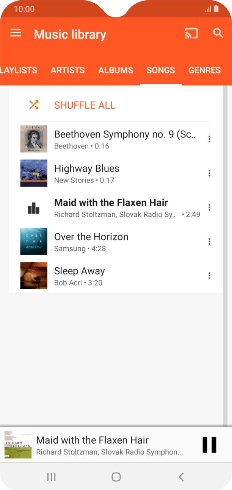The height and width of the screenshot is (490, 232).
Task: Pause the currently playing song
Action: (209, 445)
